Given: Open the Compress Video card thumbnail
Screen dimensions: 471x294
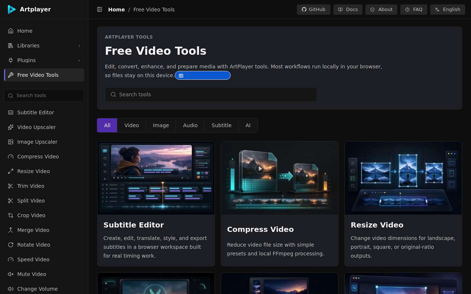Looking at the screenshot, I should (x=280, y=178).
